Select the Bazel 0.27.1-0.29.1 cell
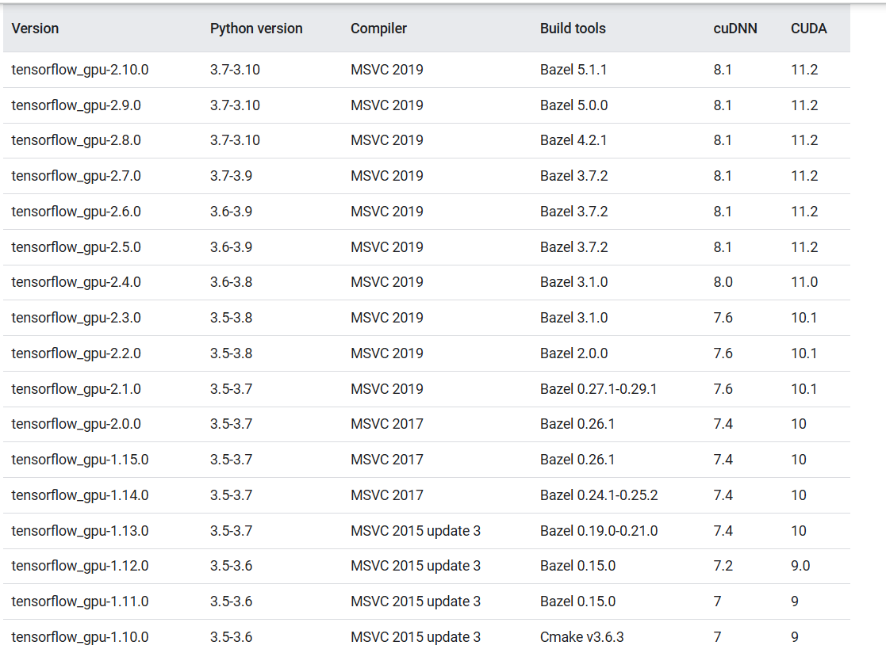Viewport: 886px width, 653px height. [x=598, y=389]
